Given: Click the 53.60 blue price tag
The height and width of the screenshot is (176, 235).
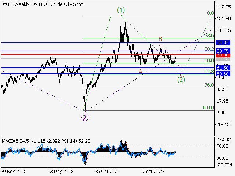Looking at the screenshot, I should point(223,74).
